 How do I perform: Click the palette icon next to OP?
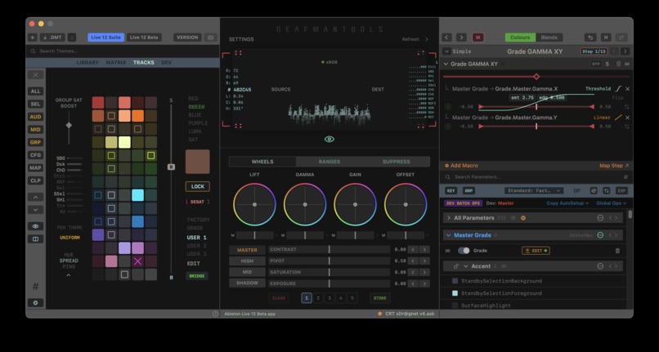(594, 191)
